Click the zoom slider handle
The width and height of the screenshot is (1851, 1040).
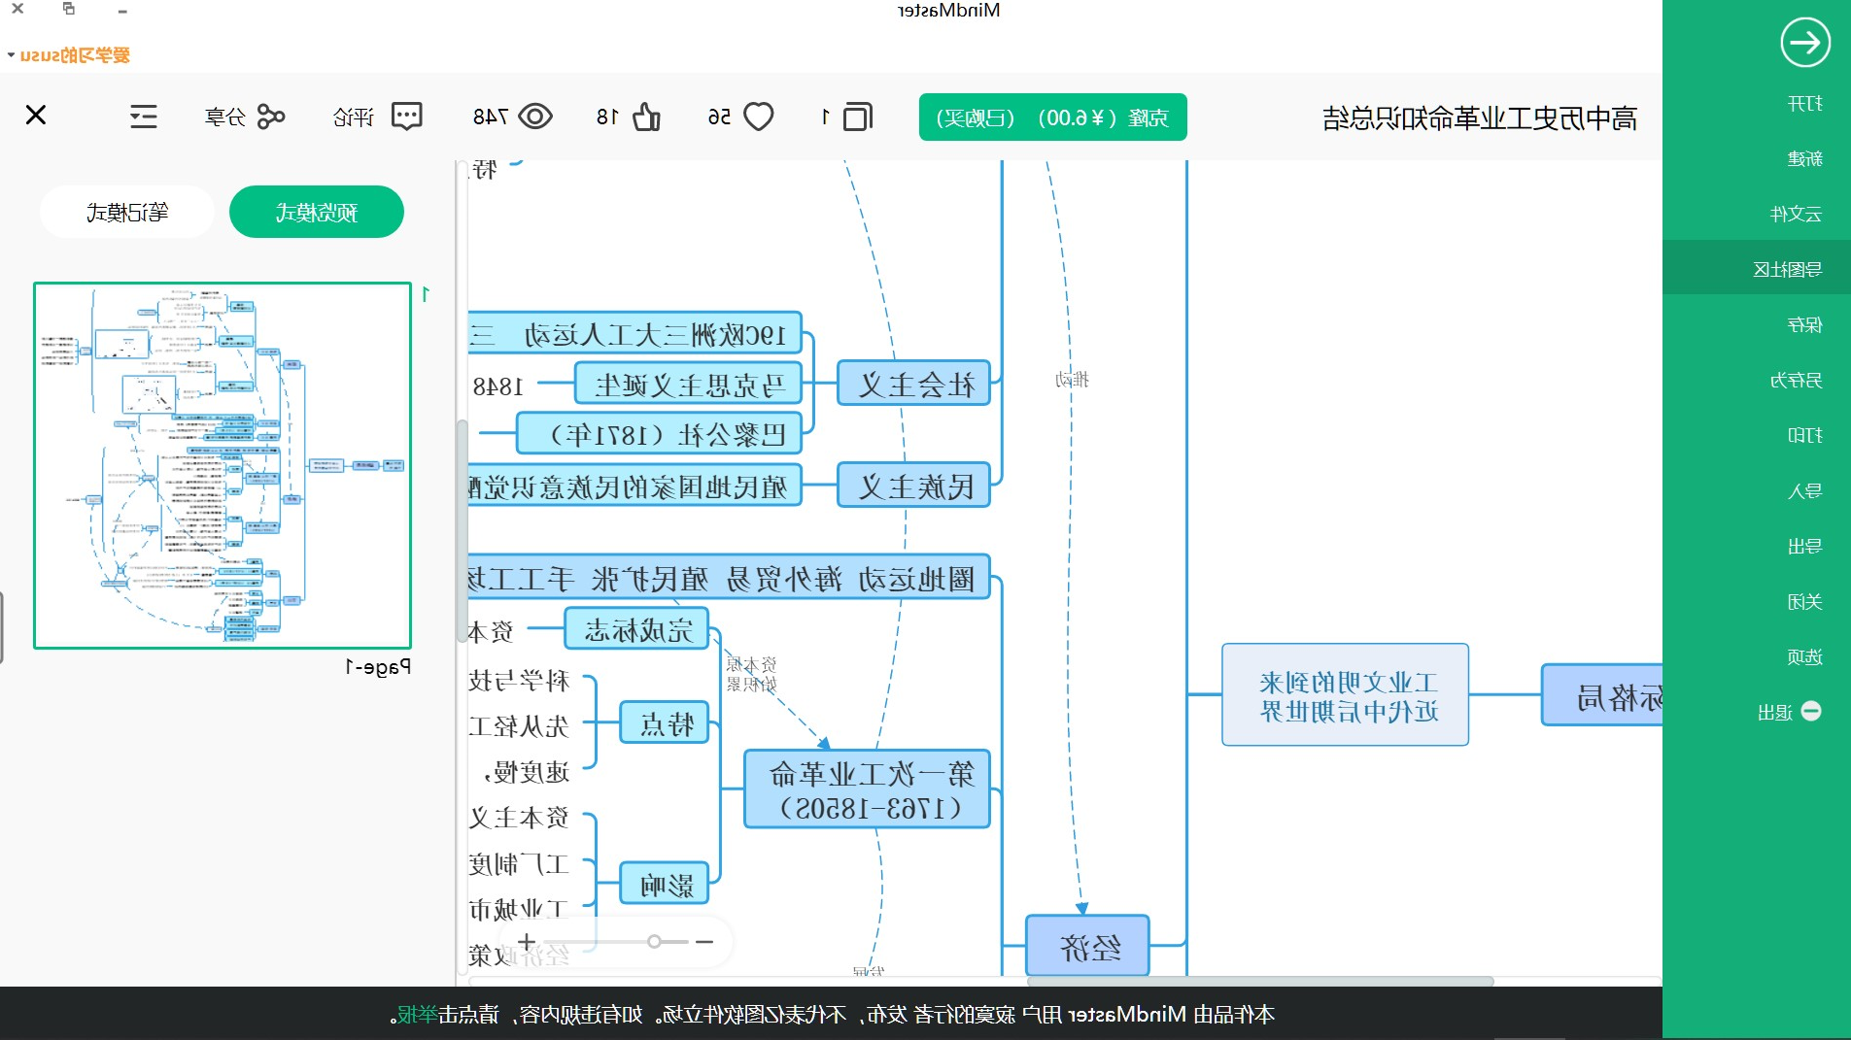(654, 941)
